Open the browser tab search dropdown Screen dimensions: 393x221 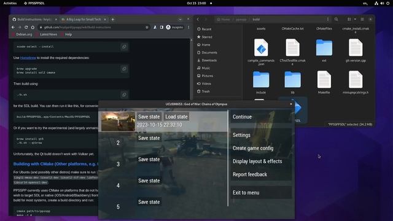click(x=180, y=19)
